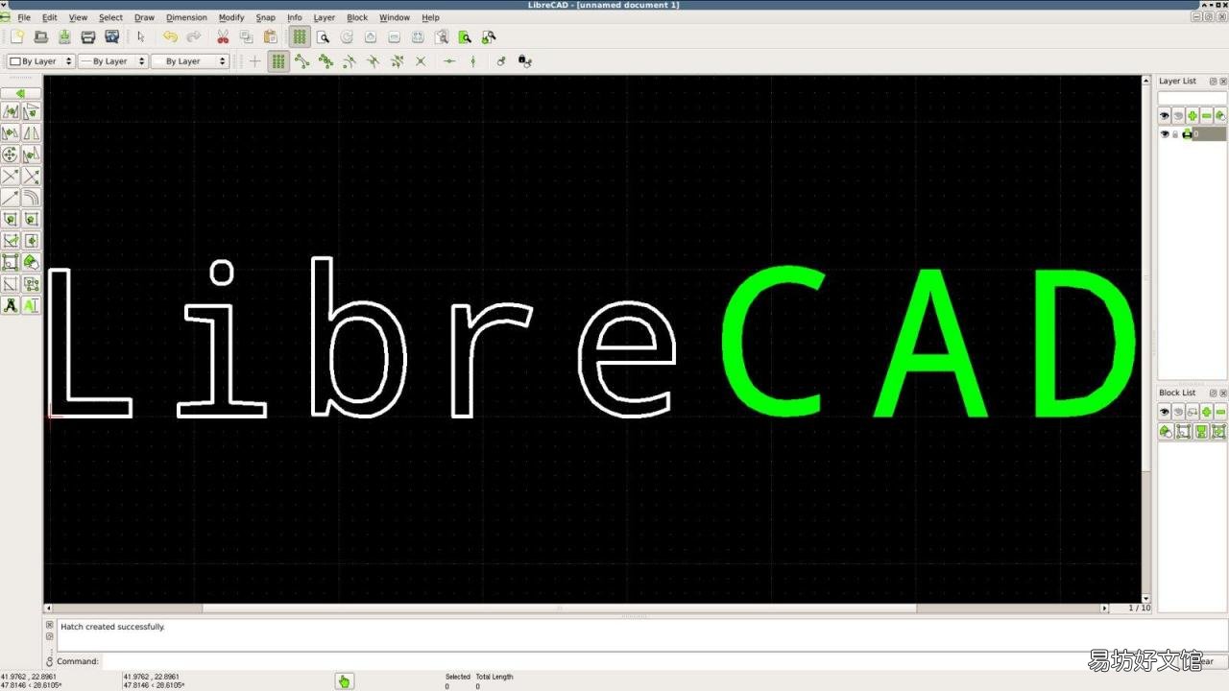
Task: Select the Fillet tool
Action: coord(31,219)
